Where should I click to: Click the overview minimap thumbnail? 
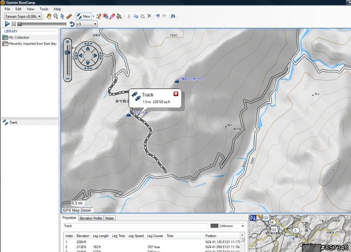[x=300, y=233]
